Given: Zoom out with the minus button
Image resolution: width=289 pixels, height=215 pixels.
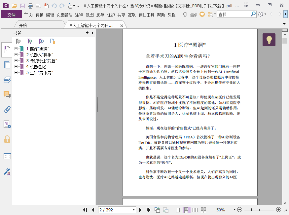Looking at the screenshot, I should [239, 209].
